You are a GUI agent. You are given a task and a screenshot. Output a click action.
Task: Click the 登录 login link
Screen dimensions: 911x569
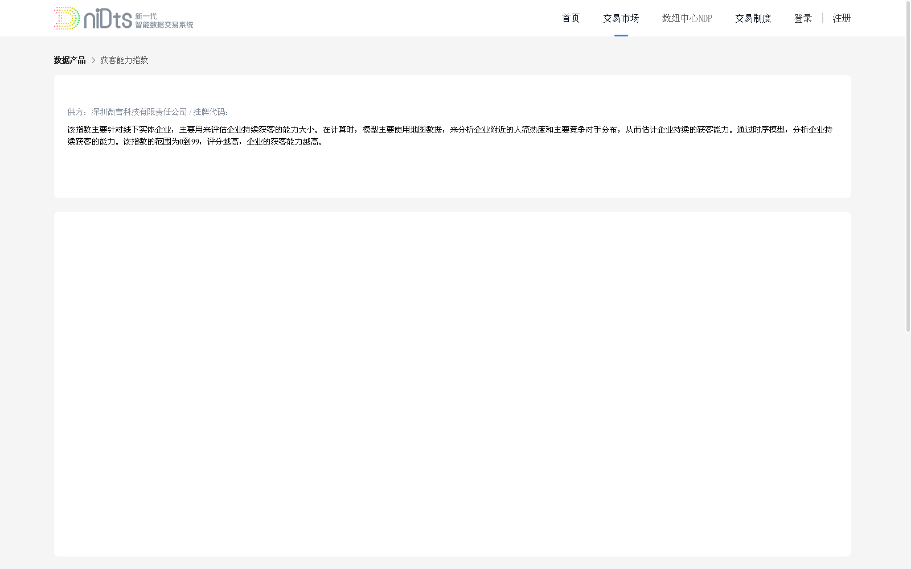tap(803, 18)
